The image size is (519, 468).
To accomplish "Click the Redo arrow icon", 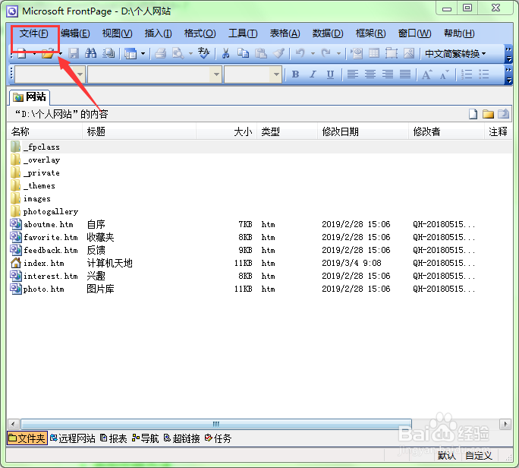I will (x=326, y=53).
